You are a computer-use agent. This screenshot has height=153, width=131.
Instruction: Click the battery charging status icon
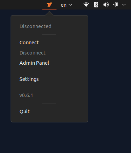point(116,5)
